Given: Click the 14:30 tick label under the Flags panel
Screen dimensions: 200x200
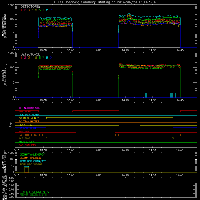Looking at the screenshot, I should point(152,150).
